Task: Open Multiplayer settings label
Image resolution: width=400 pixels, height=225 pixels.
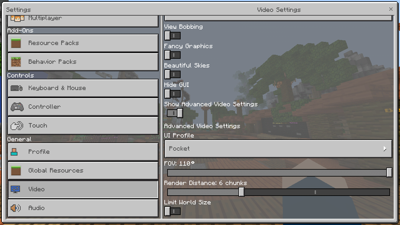Action: click(x=45, y=18)
